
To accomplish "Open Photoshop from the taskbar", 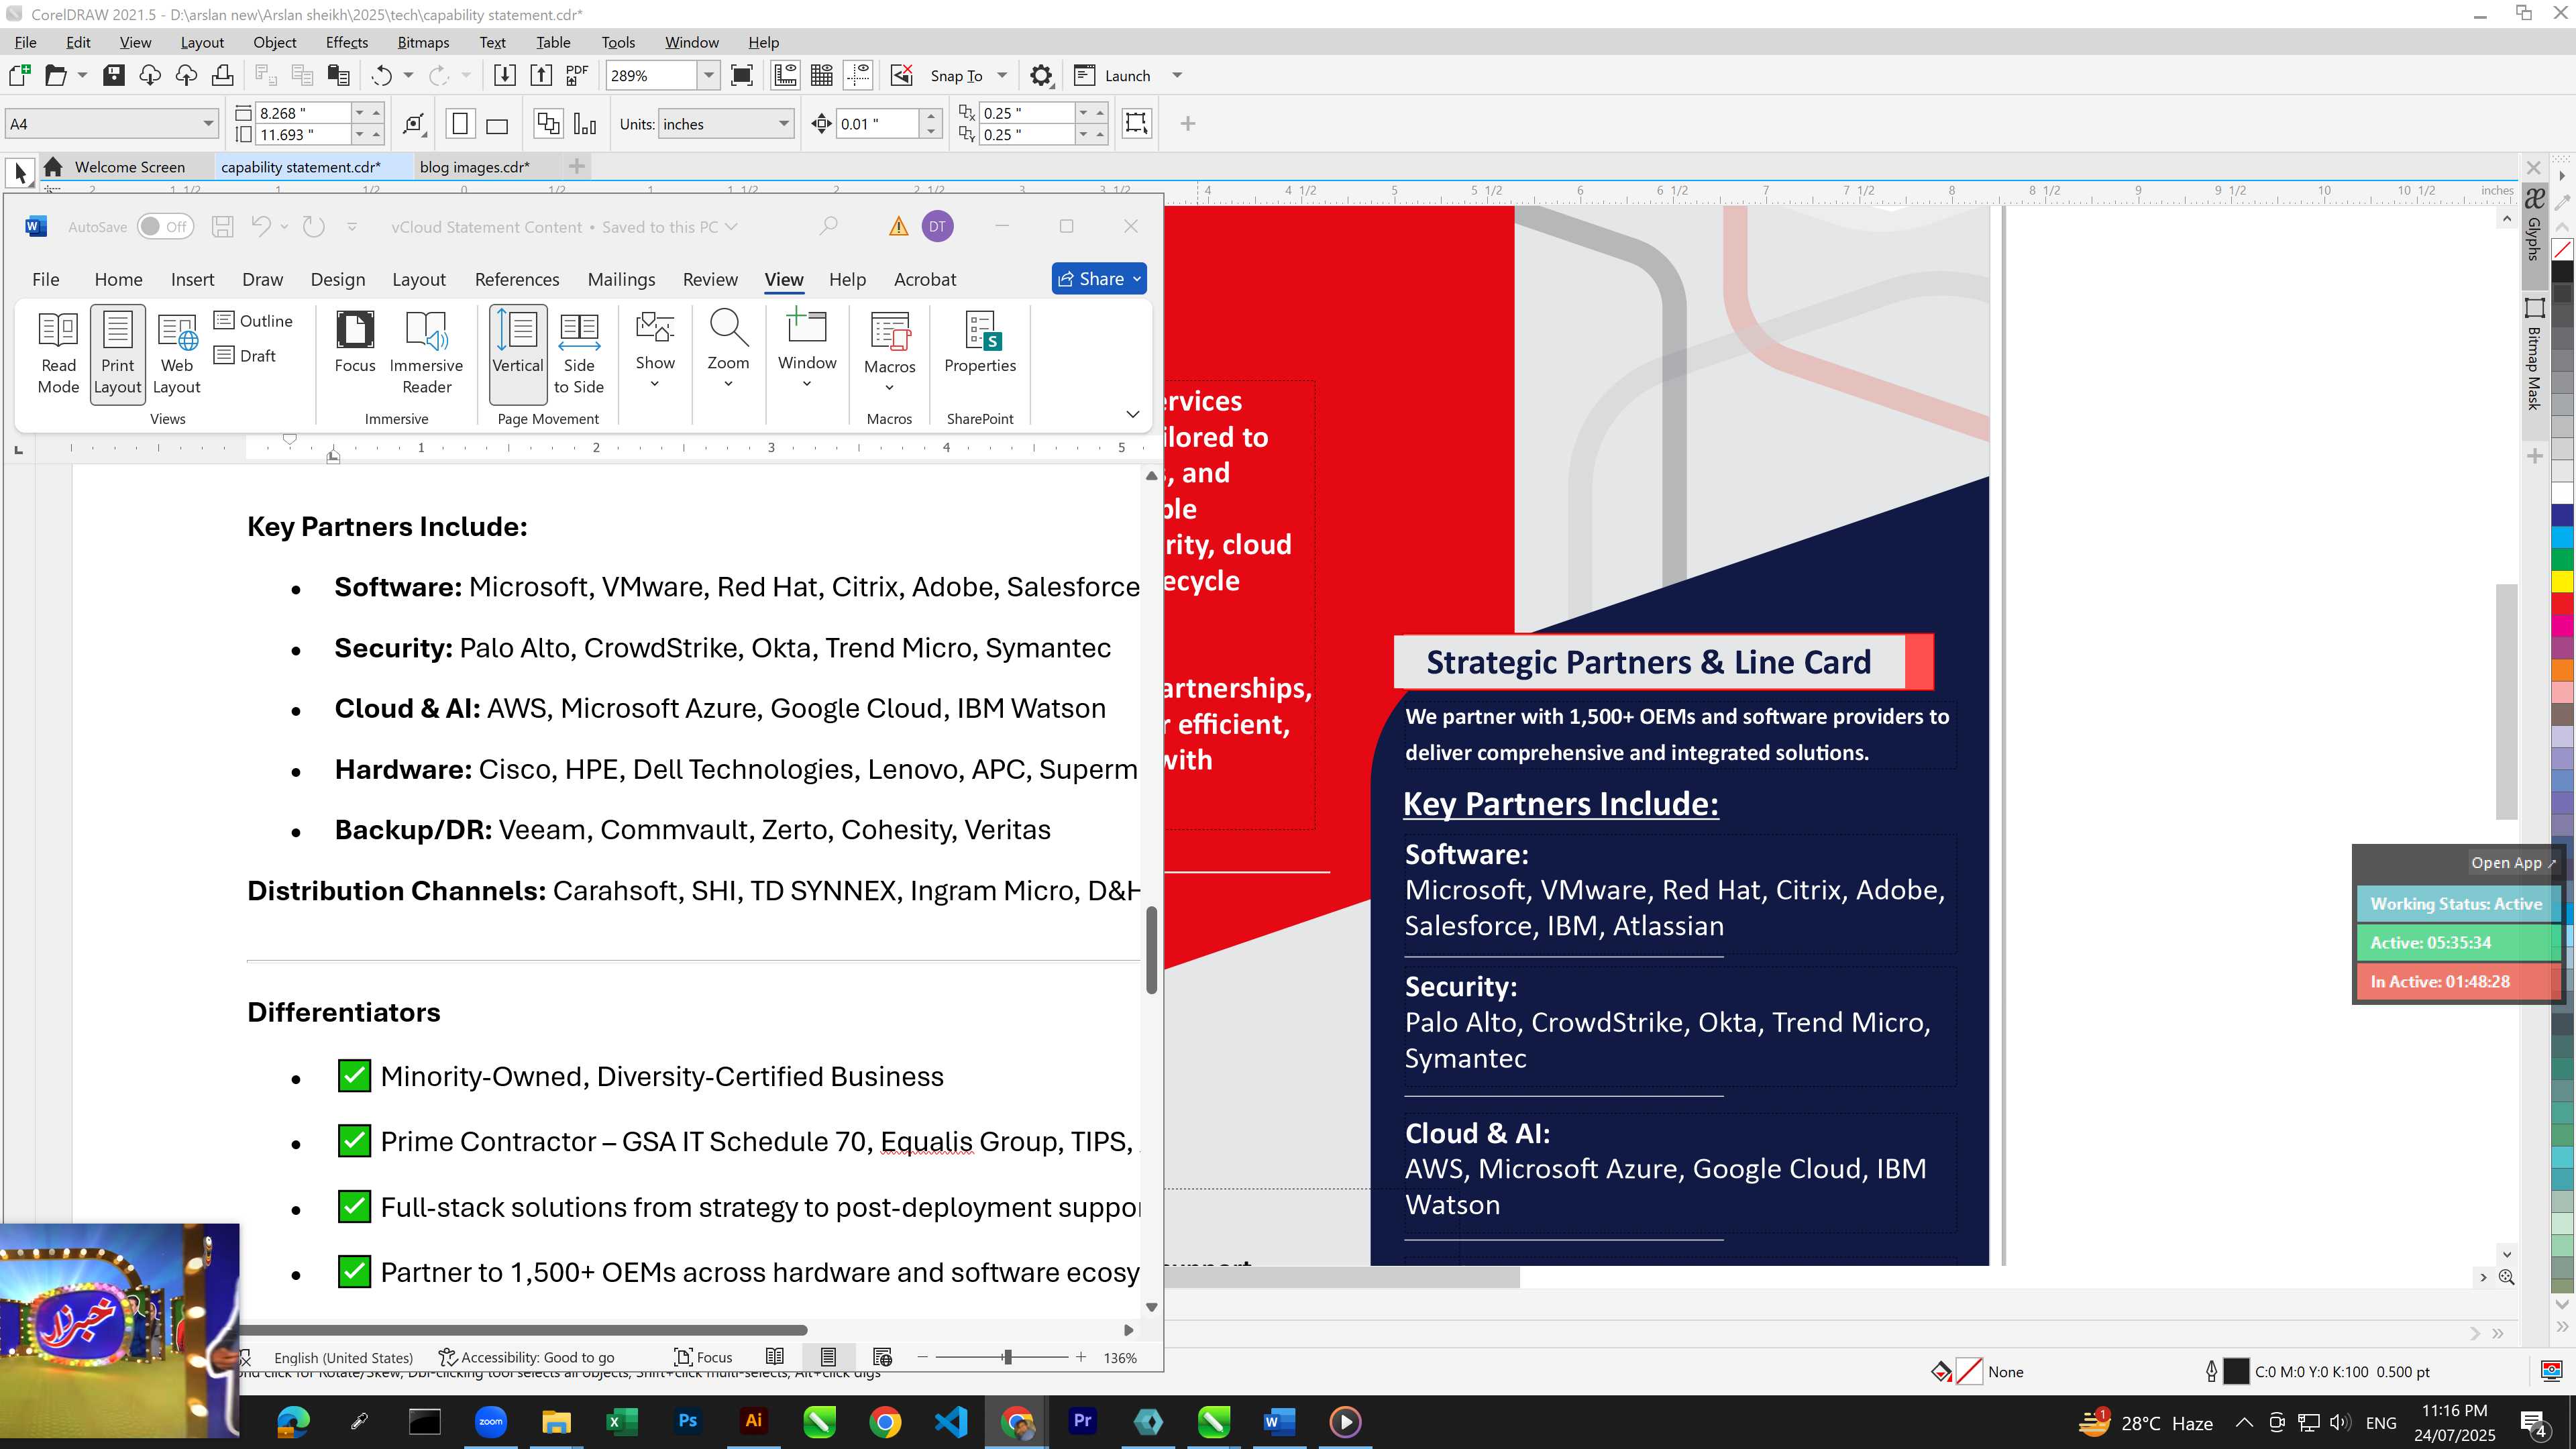I will tap(688, 1421).
